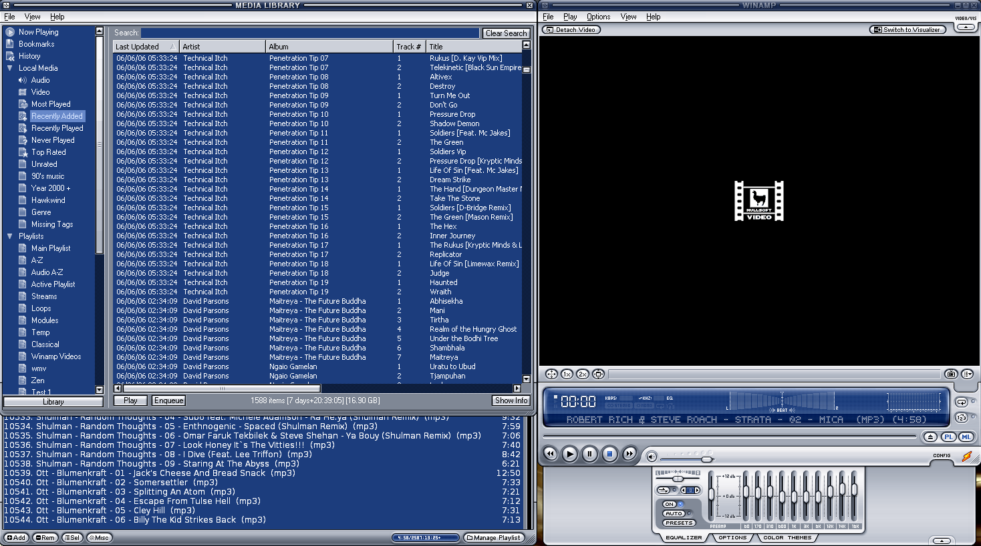Pause the current track in Winamp
Viewport: 981px width, 546px height.
pos(589,454)
